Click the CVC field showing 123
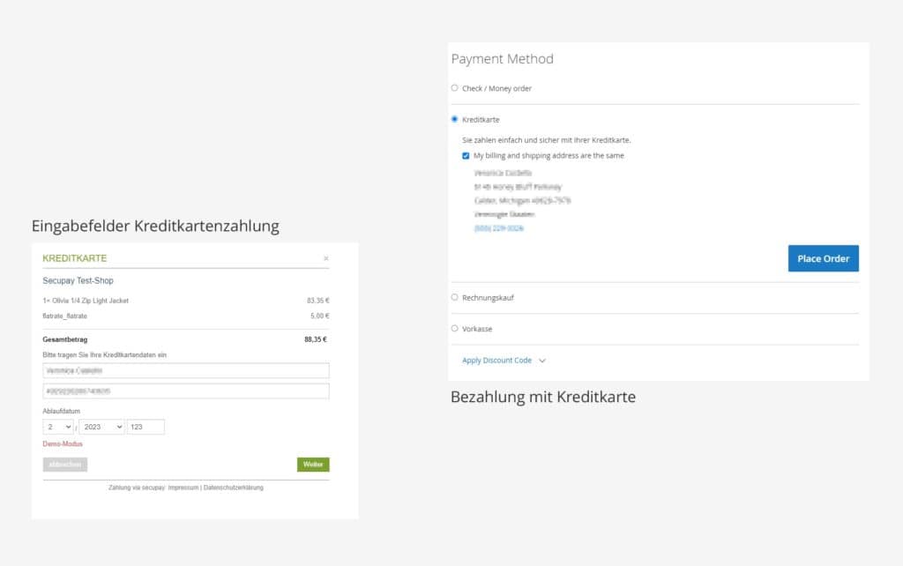Viewport: 903px width, 566px height. 146,426
